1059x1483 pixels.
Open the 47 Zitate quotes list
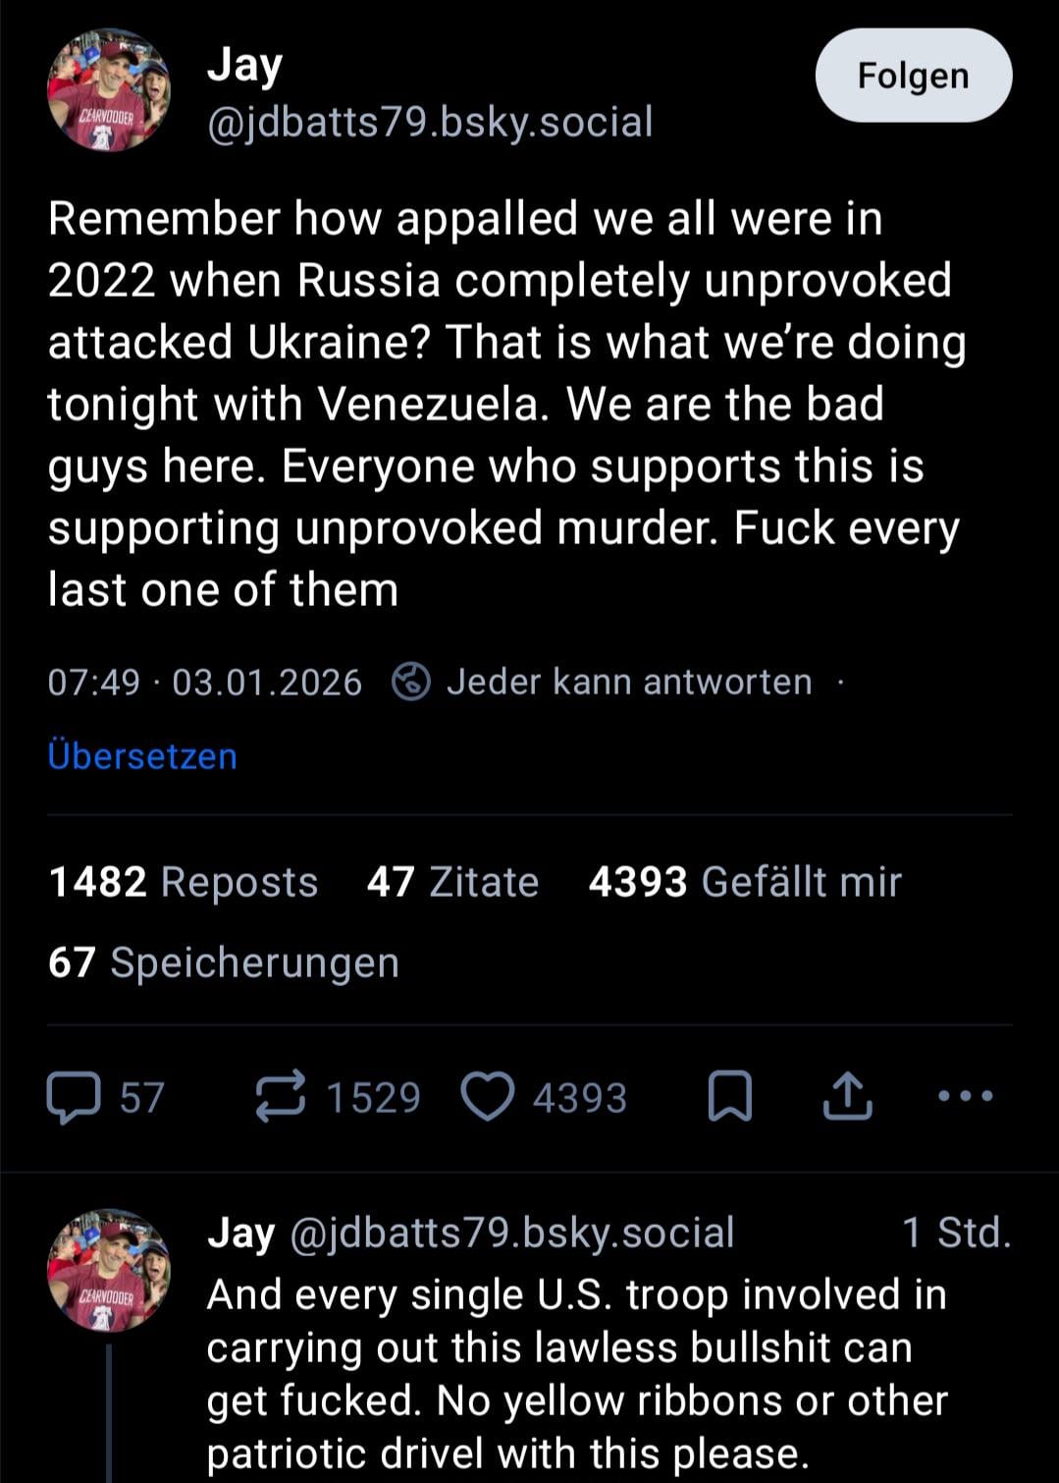click(452, 882)
